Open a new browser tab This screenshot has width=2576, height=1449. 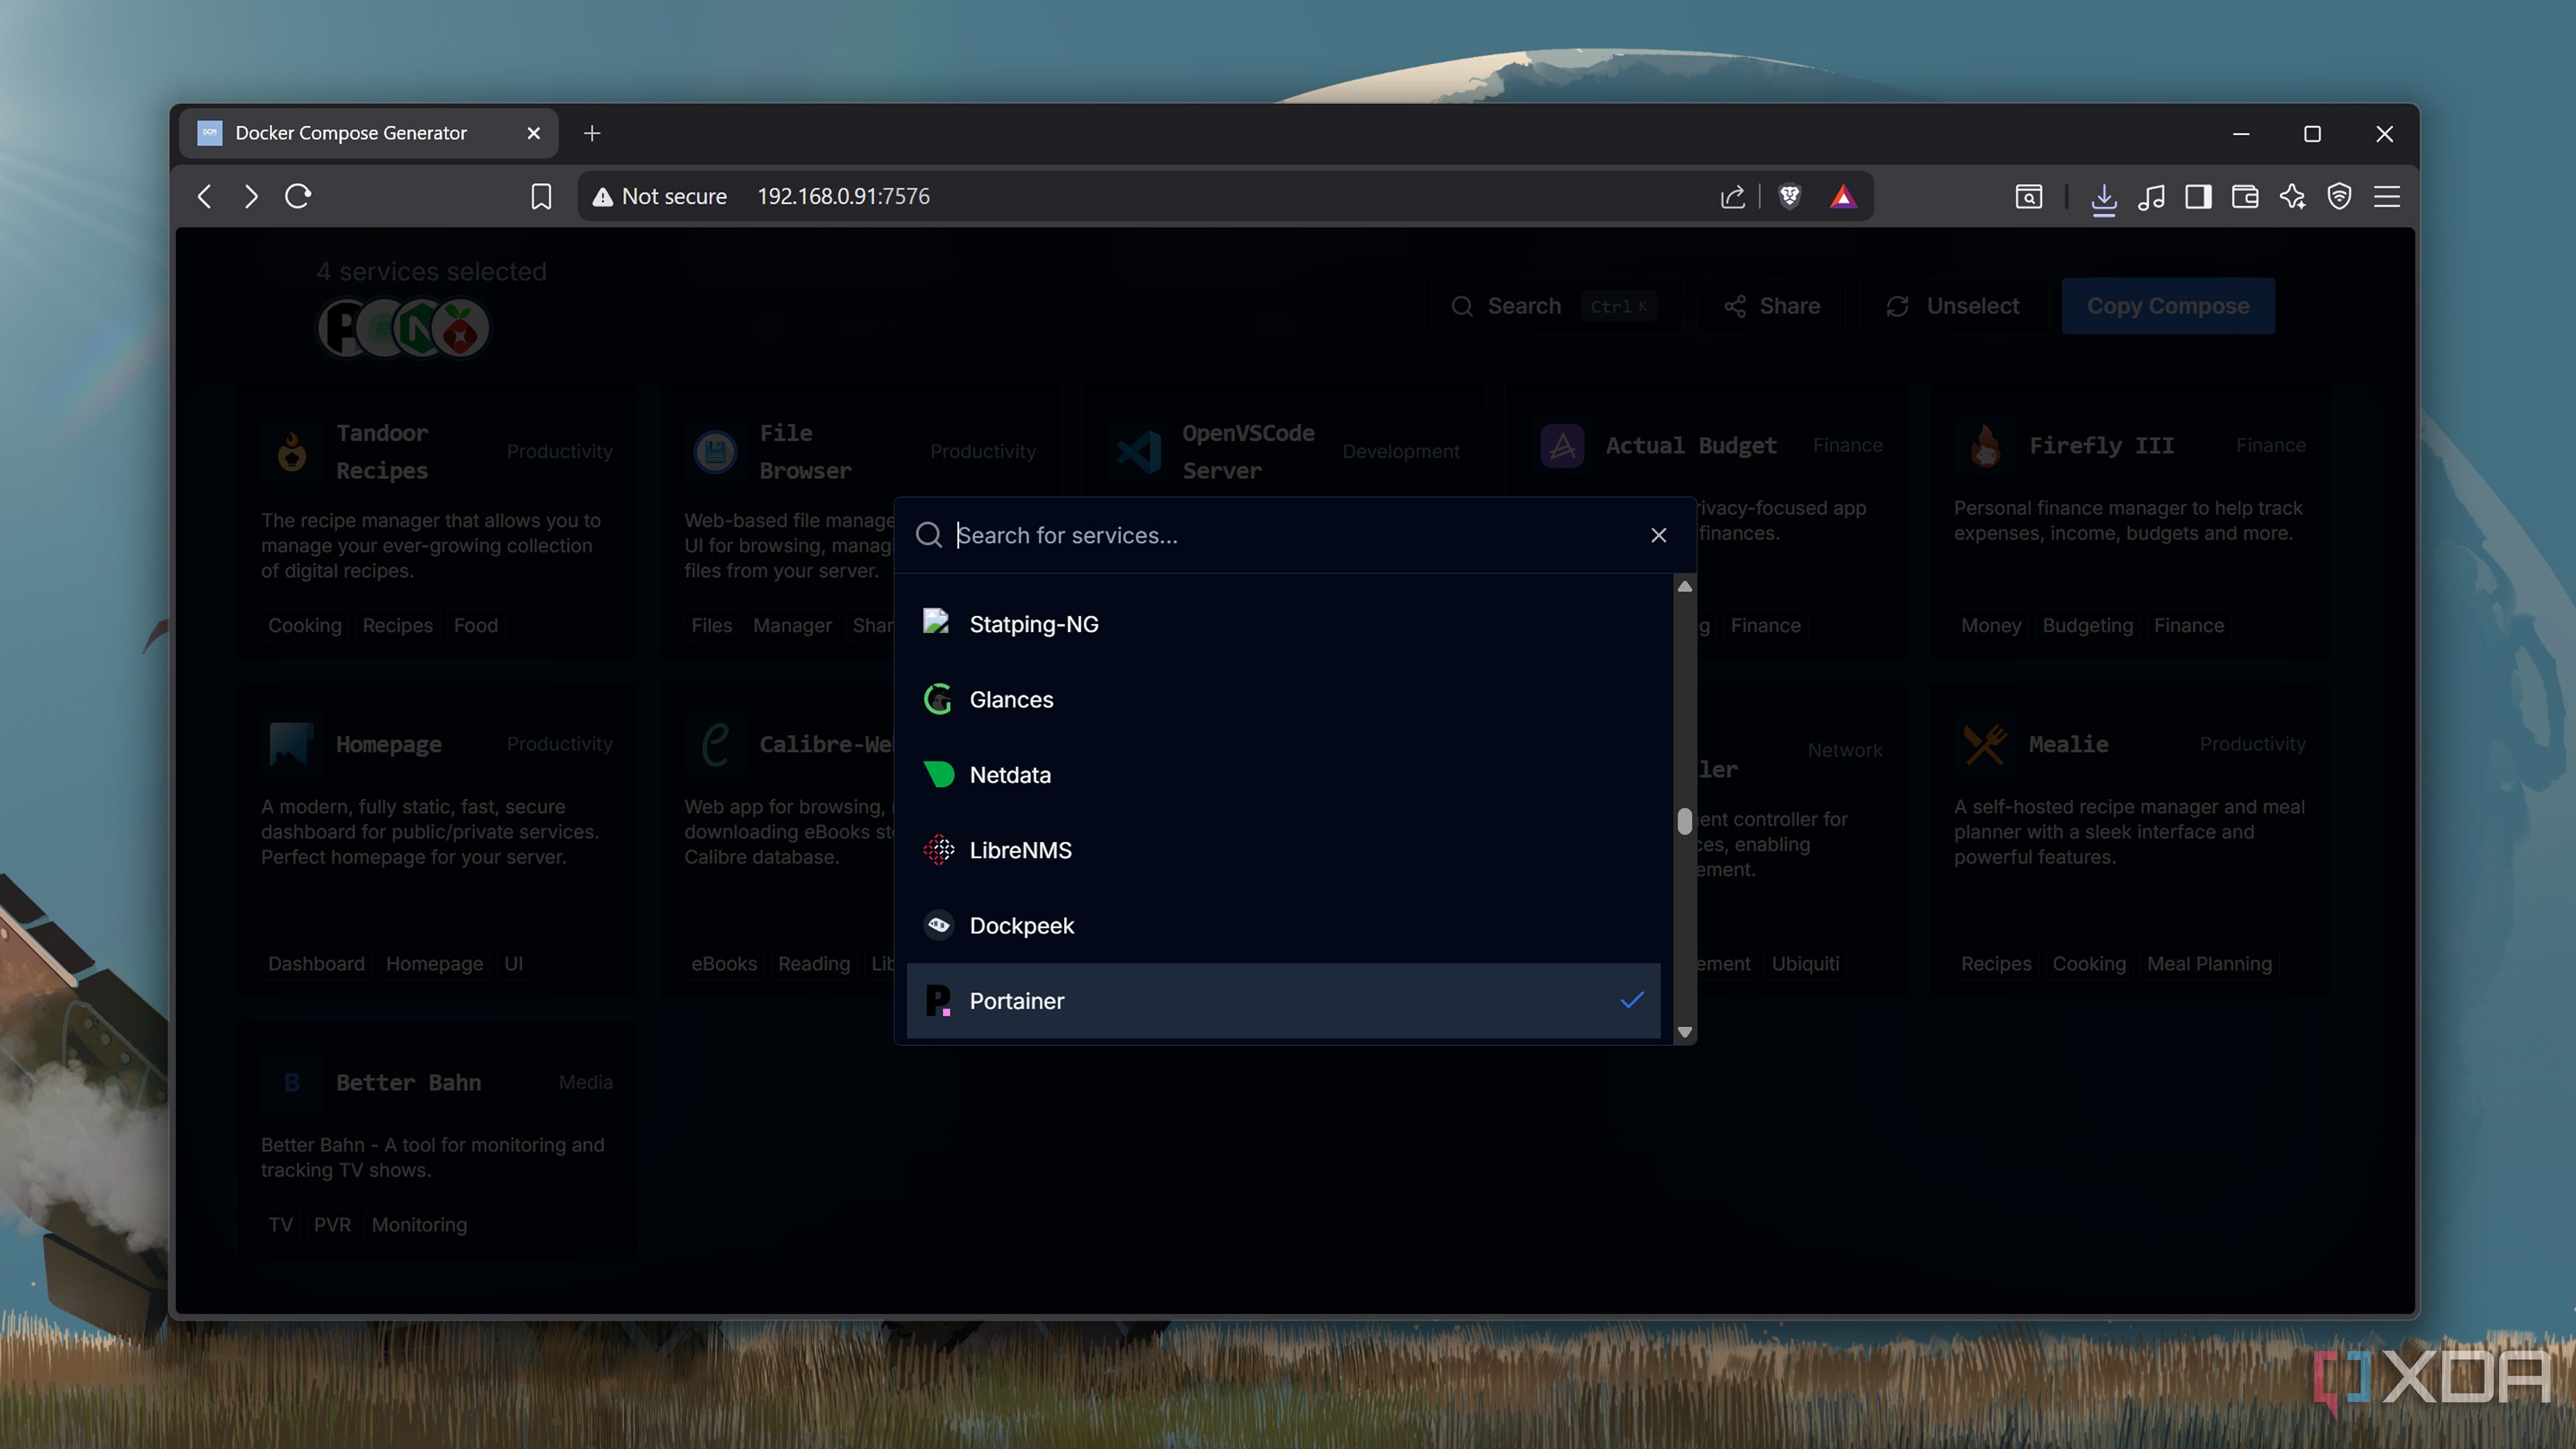pyautogui.click(x=592, y=133)
